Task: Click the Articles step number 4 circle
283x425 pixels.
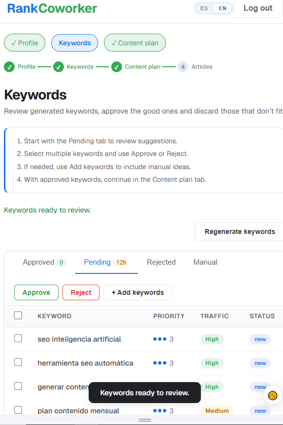Action: (183, 67)
